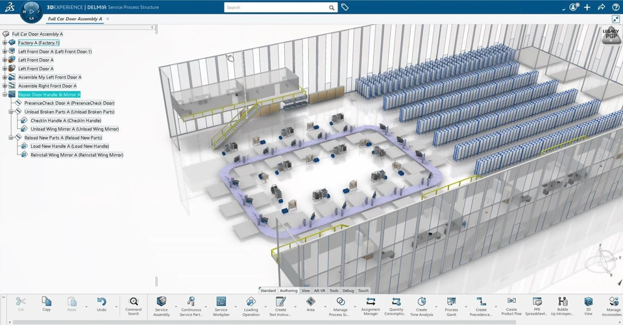This screenshot has height=325, width=623.
Task: Select Unload Wing Mirror A tree item
Action: [x=75, y=128]
